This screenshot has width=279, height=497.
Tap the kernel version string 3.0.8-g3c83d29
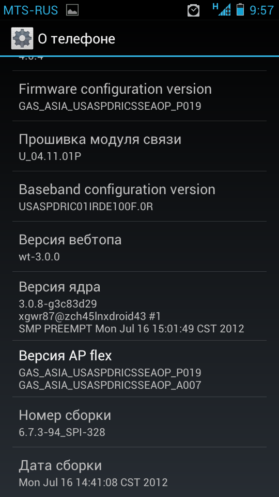[57, 304]
